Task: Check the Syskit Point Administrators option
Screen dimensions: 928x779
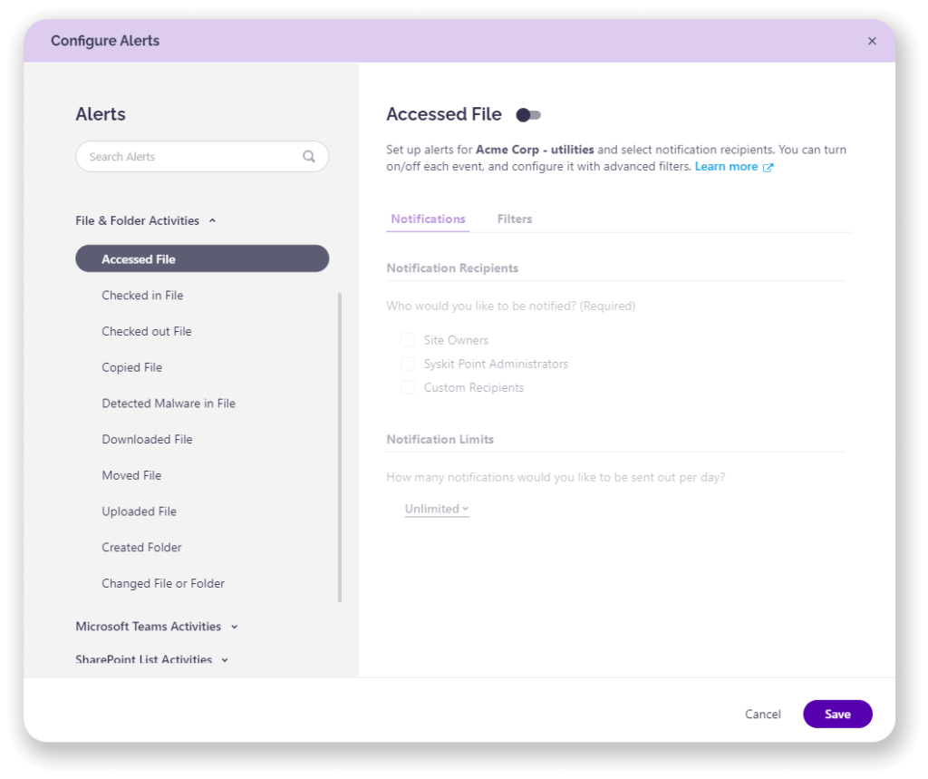Action: coord(407,364)
